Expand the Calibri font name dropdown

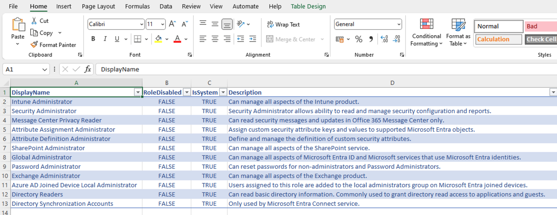click(141, 24)
